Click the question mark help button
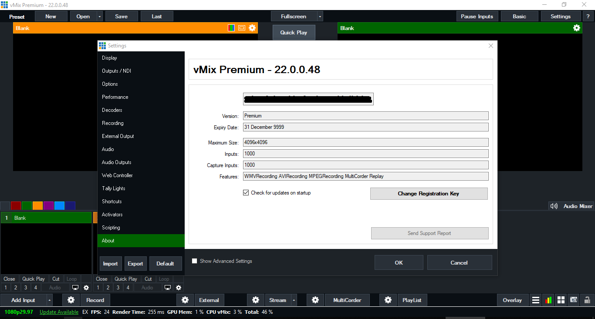 (x=588, y=17)
